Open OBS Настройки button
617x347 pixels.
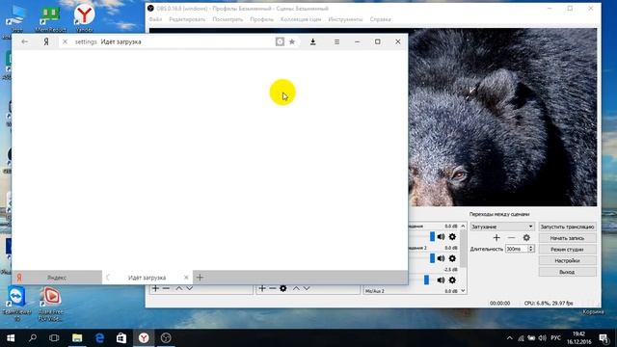pyautogui.click(x=567, y=260)
